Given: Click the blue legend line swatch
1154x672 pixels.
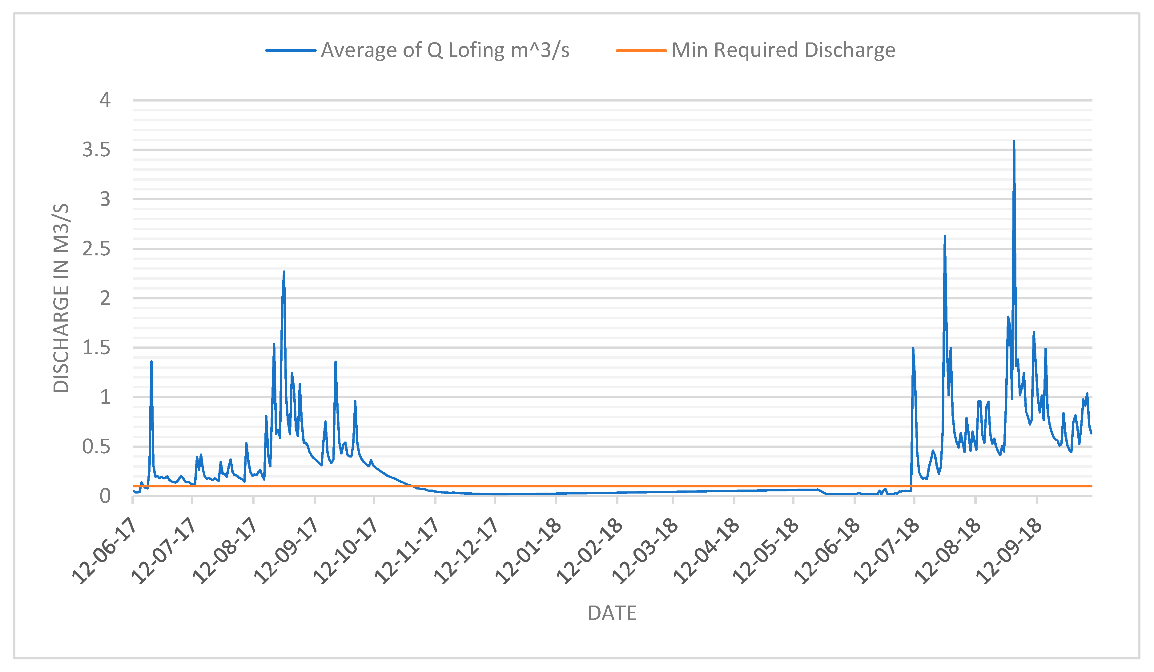Looking at the screenshot, I should [x=291, y=50].
